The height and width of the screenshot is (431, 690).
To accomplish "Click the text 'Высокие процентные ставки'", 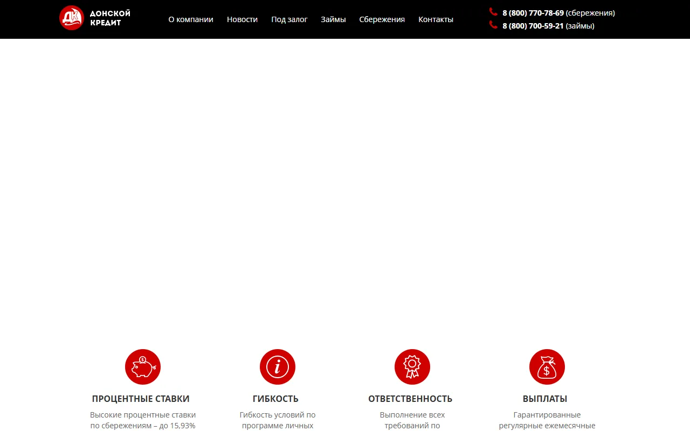I will (x=143, y=415).
